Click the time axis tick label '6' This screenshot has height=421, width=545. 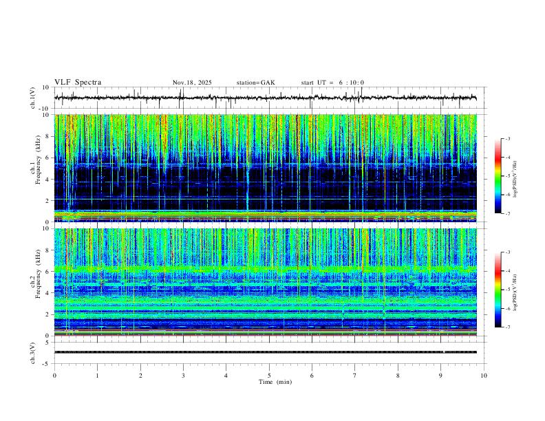tap(312, 376)
